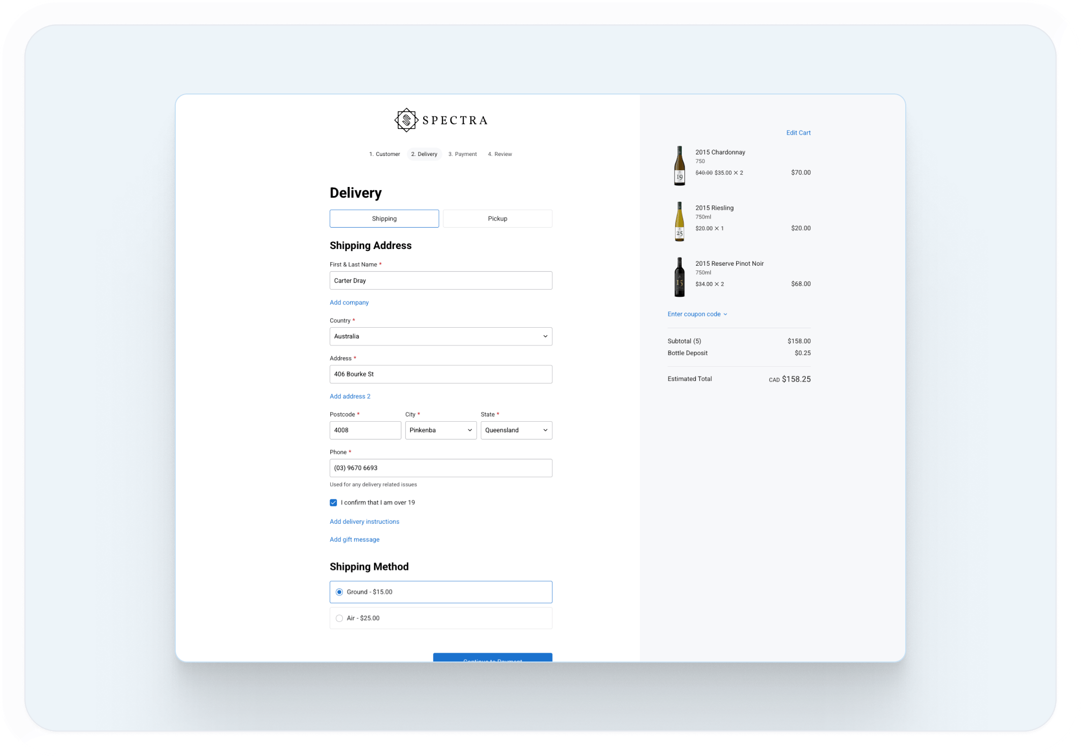Click Add delivery instructions link
The height and width of the screenshot is (756, 1081).
point(364,522)
